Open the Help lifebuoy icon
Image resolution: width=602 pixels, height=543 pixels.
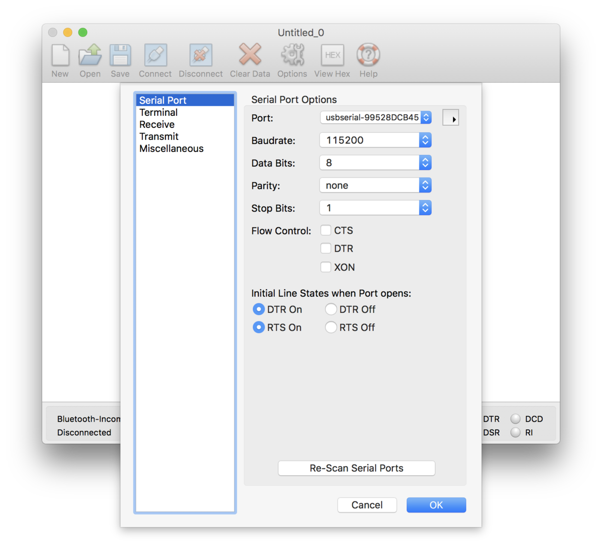(x=368, y=55)
